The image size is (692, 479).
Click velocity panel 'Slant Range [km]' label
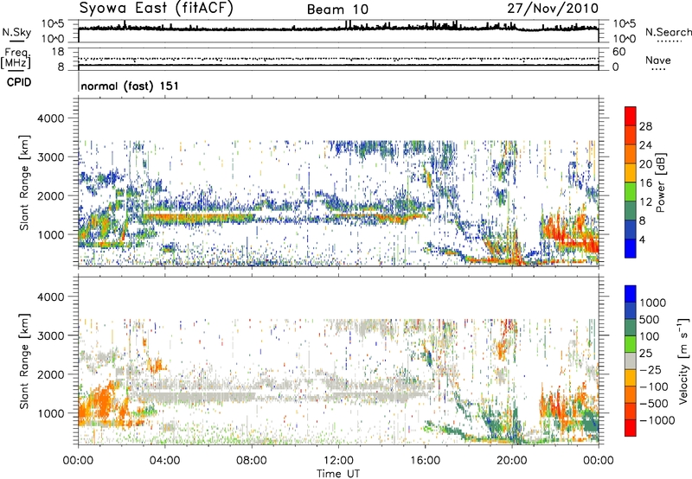tap(24, 361)
